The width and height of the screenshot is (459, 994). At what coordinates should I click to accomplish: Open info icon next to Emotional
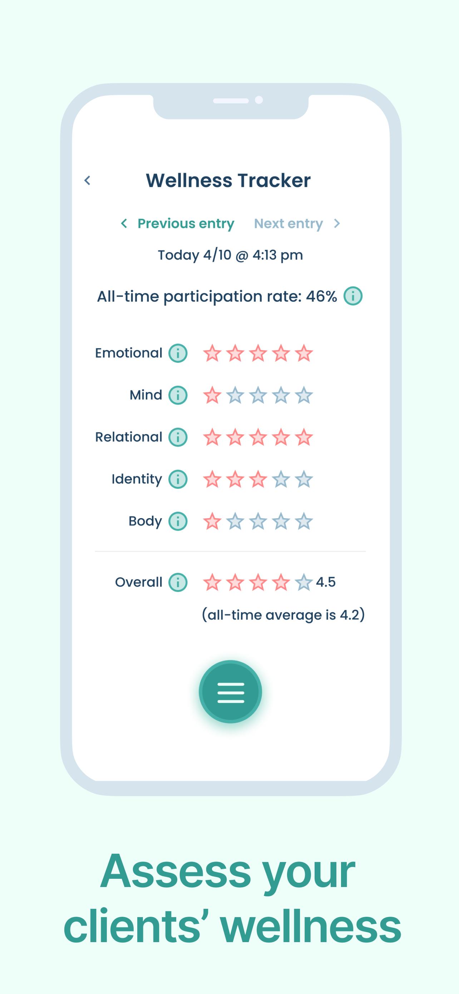178,353
